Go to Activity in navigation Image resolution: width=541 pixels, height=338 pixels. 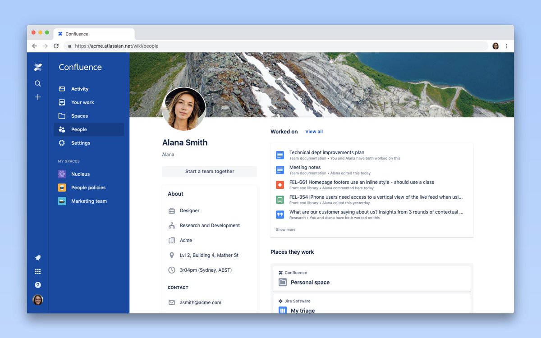click(89, 89)
